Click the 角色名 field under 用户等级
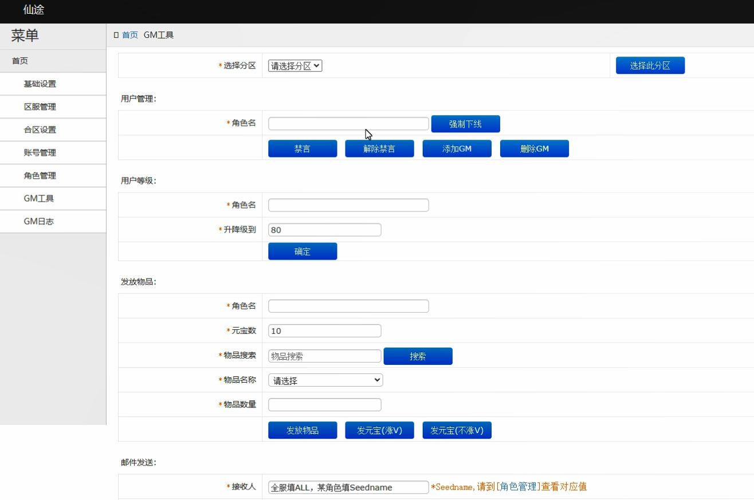This screenshot has width=754, height=500. (348, 205)
